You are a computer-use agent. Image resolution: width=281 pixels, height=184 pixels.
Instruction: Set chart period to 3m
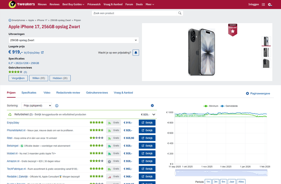[216, 182]
